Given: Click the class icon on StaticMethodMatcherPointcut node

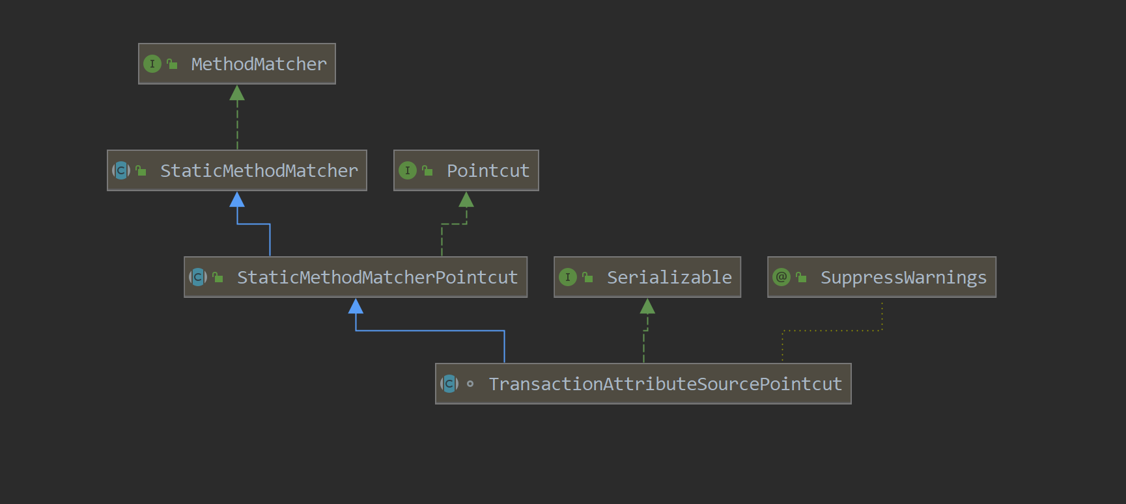Looking at the screenshot, I should (x=198, y=277).
